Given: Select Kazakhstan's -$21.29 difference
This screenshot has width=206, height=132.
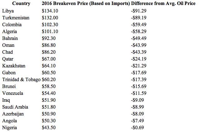Looking at the screenshot, I should [x=139, y=66].
